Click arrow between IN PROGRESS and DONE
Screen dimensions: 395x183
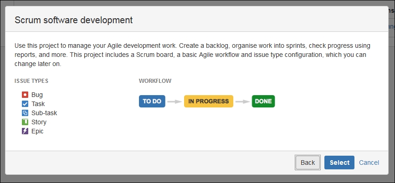click(x=242, y=102)
